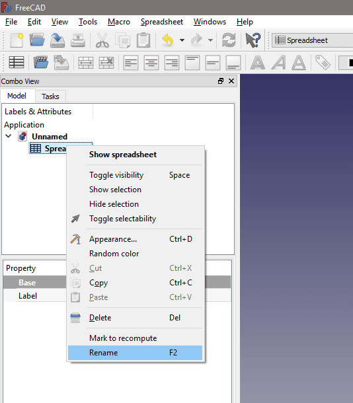Click the print icon in toolbar
The height and width of the screenshot is (403, 353).
coord(78,40)
